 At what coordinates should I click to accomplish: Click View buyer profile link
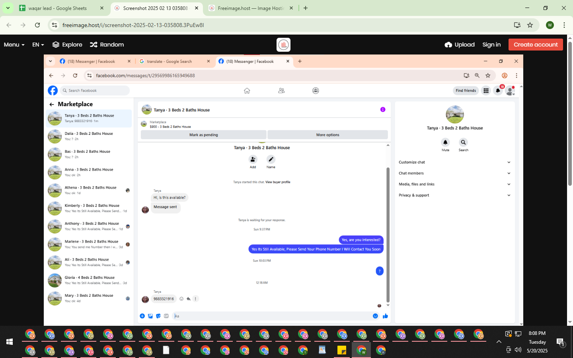coord(278,182)
